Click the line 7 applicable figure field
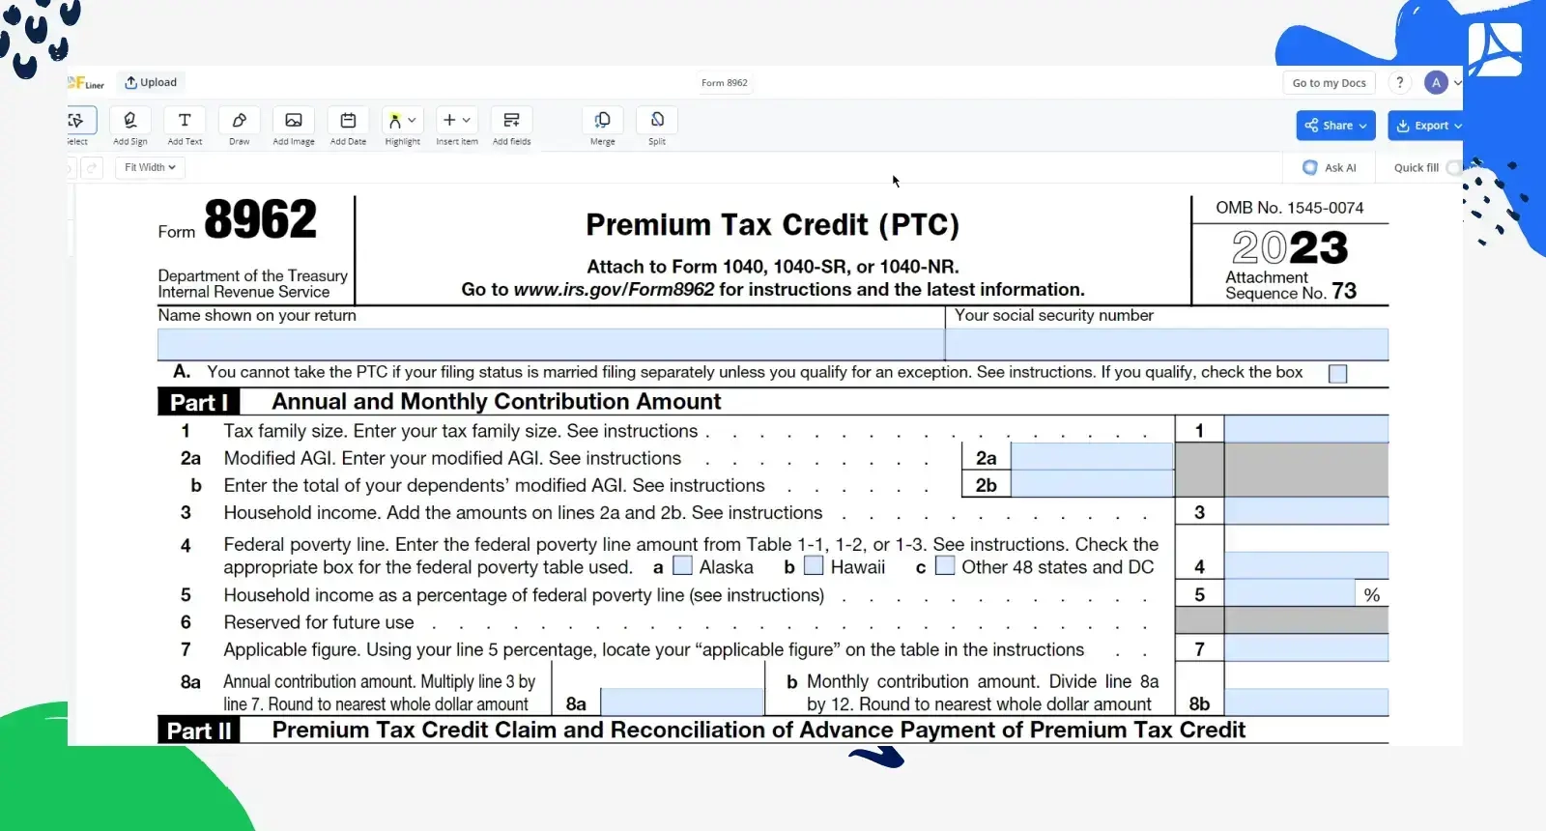This screenshot has height=831, width=1546. [1305, 648]
